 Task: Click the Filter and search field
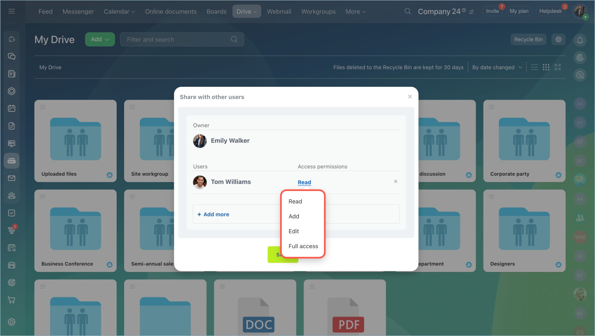(177, 40)
